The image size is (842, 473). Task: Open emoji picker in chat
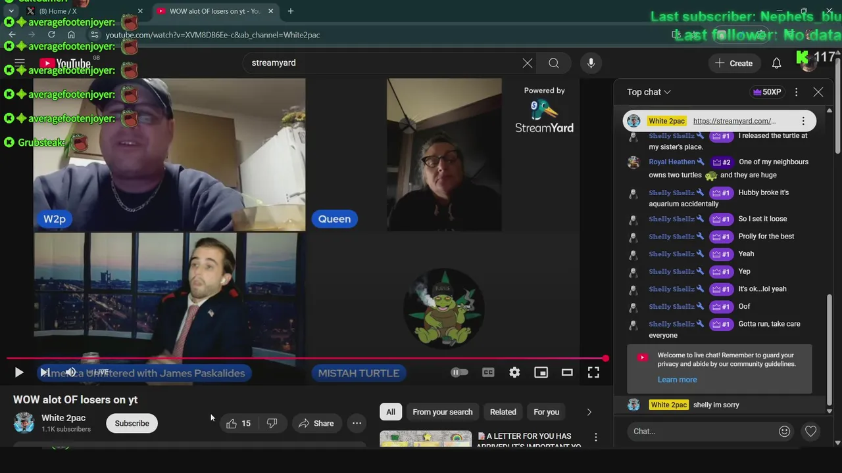(784, 432)
